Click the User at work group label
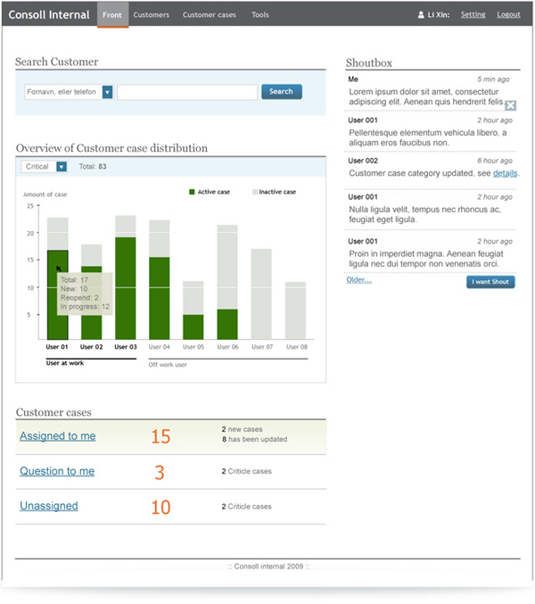 (x=65, y=363)
